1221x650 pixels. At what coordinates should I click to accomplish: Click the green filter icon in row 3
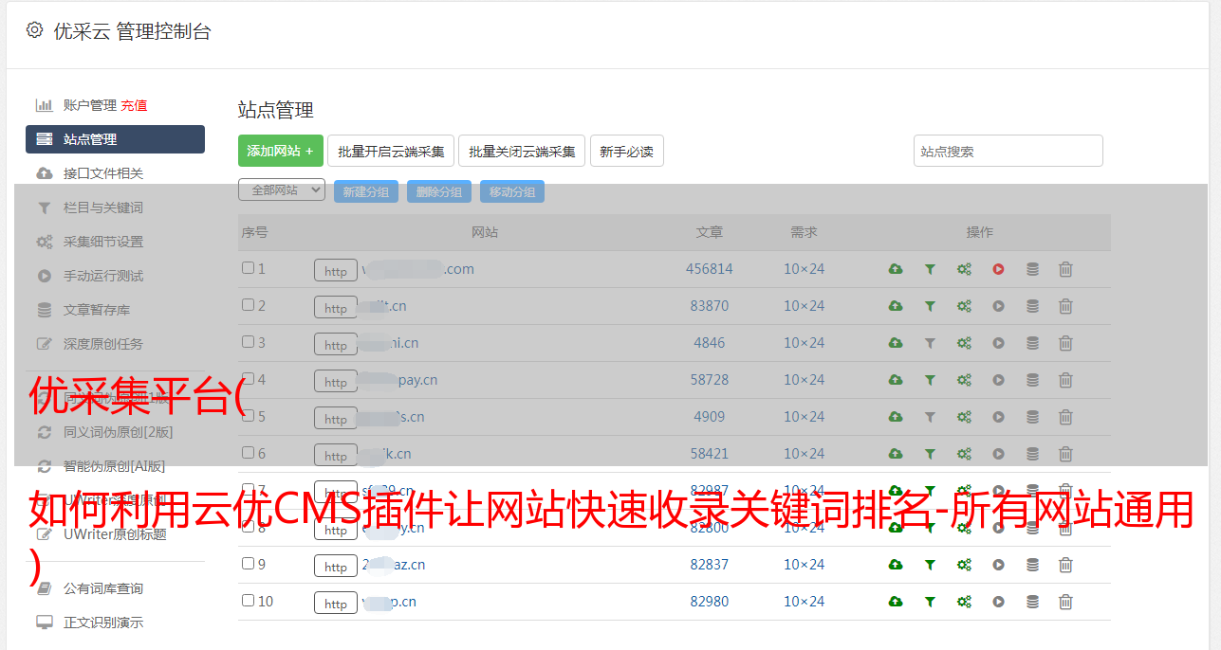pyautogui.click(x=930, y=343)
